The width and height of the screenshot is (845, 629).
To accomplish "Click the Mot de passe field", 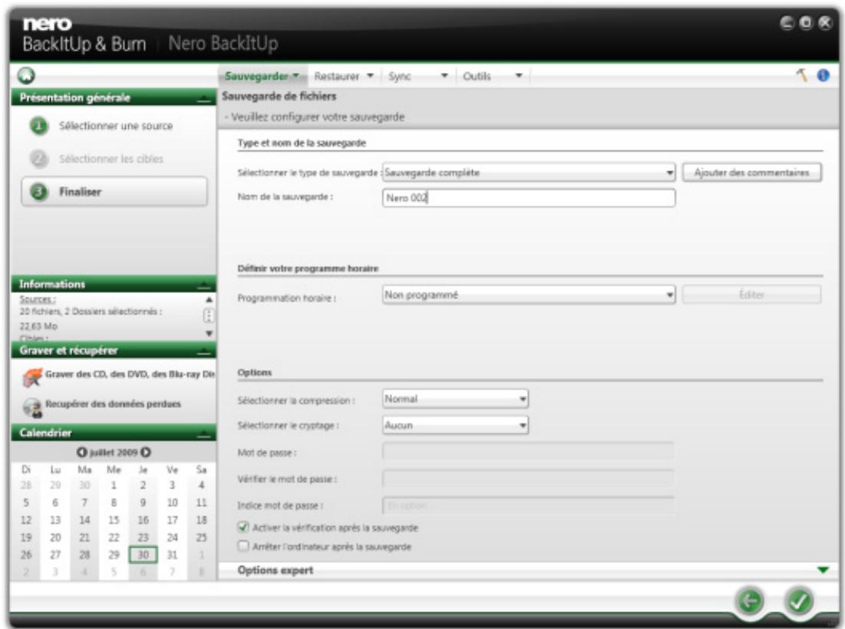I will (529, 451).
